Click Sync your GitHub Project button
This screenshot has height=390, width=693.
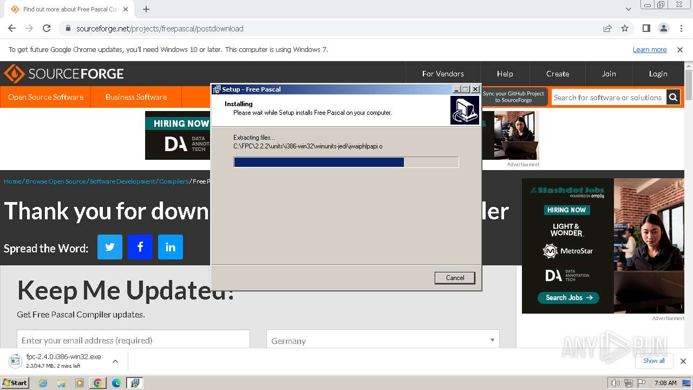[x=513, y=96]
